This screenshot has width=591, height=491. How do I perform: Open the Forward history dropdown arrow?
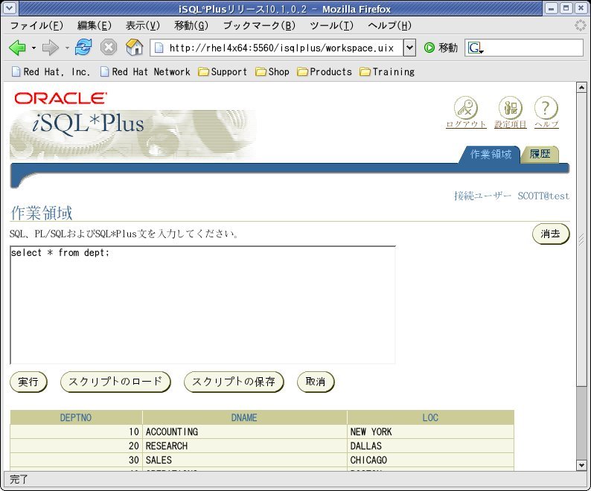[x=67, y=48]
